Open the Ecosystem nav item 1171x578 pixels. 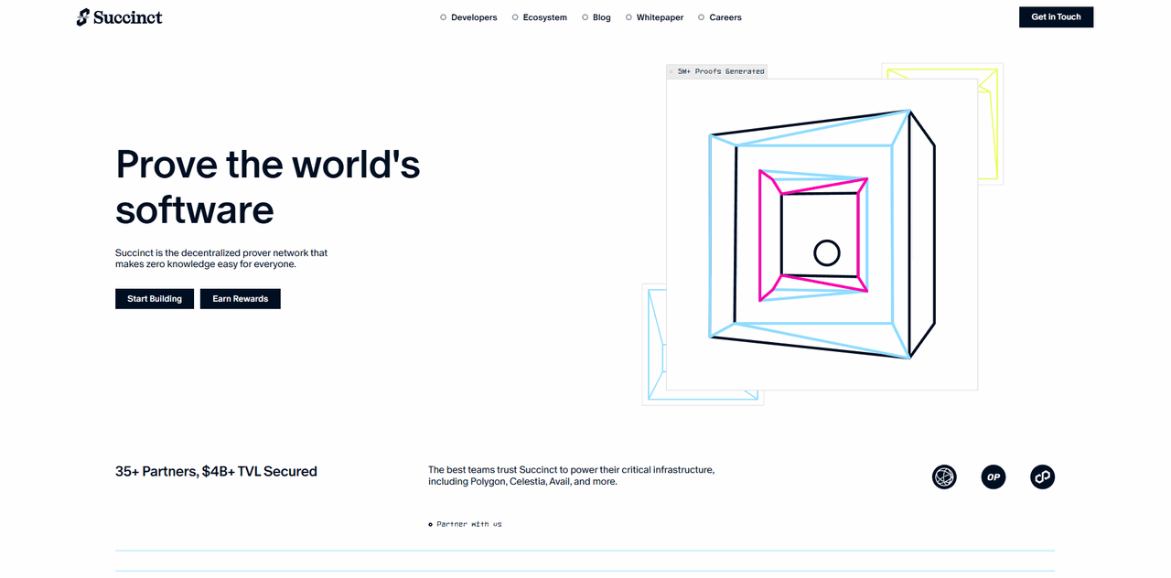[x=544, y=17]
